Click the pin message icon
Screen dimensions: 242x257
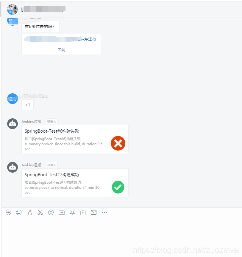(x=72, y=212)
